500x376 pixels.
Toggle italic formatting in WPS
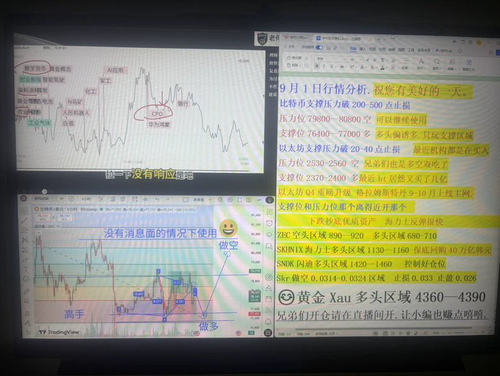(x=324, y=66)
